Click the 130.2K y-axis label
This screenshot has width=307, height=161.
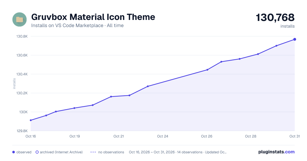22,93
